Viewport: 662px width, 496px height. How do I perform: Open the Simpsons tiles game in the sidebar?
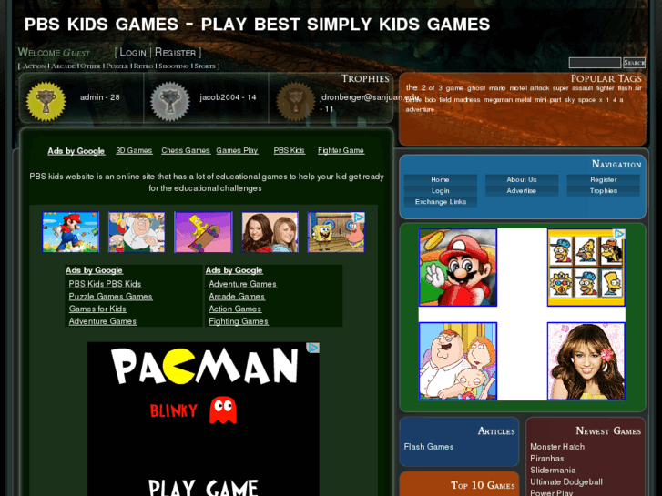pos(586,268)
